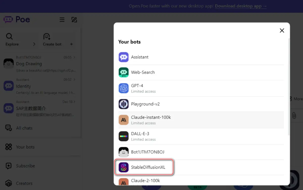This screenshot has height=190, width=303.
Task: Click the 'Your bots' dialog heading
Action: point(130,42)
